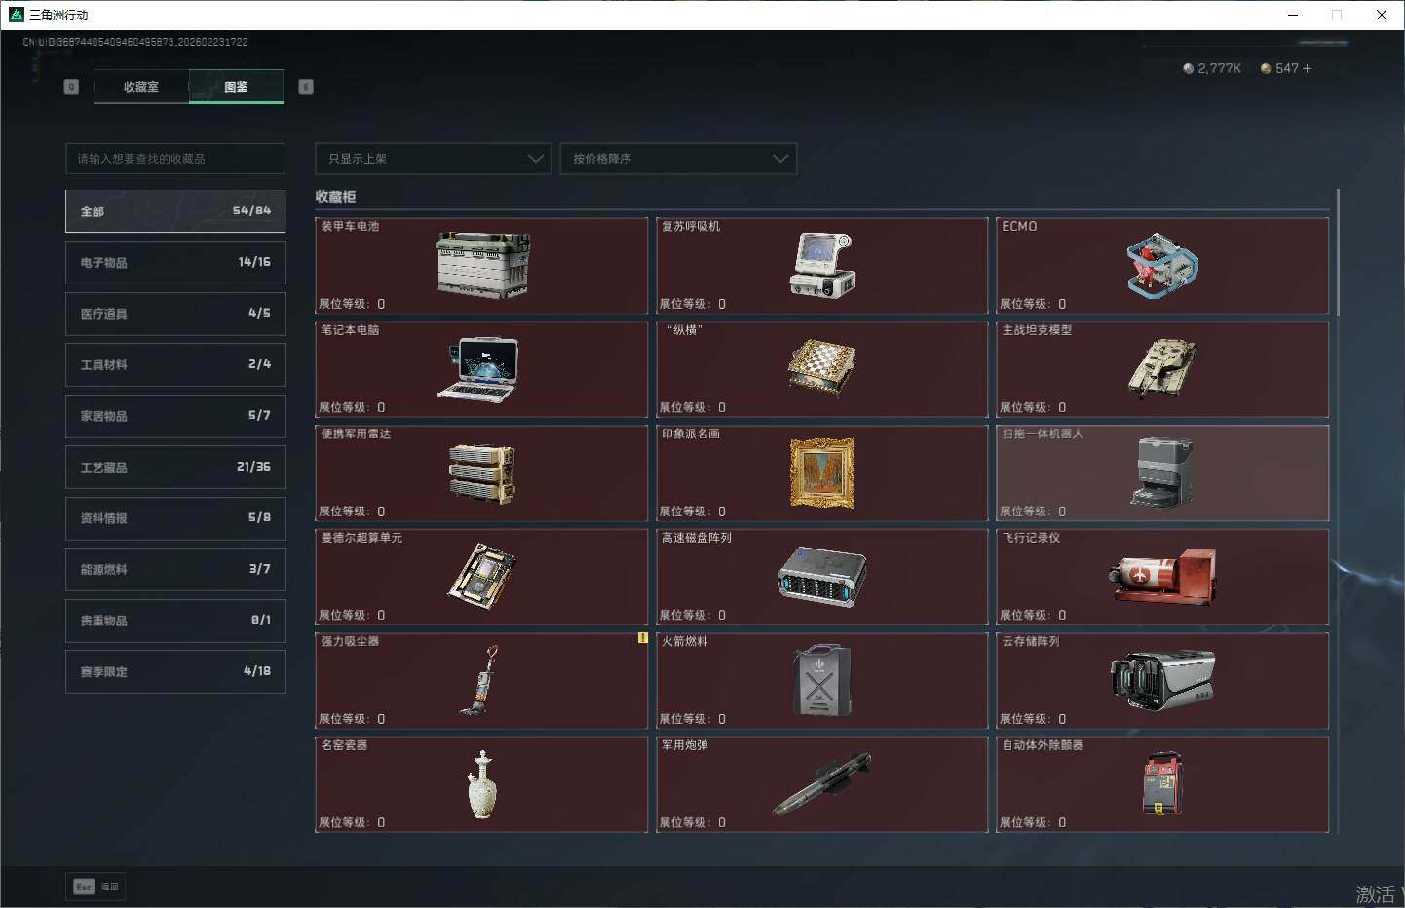Show the 全部 category
Viewport: 1405px width, 908px height.
click(175, 211)
